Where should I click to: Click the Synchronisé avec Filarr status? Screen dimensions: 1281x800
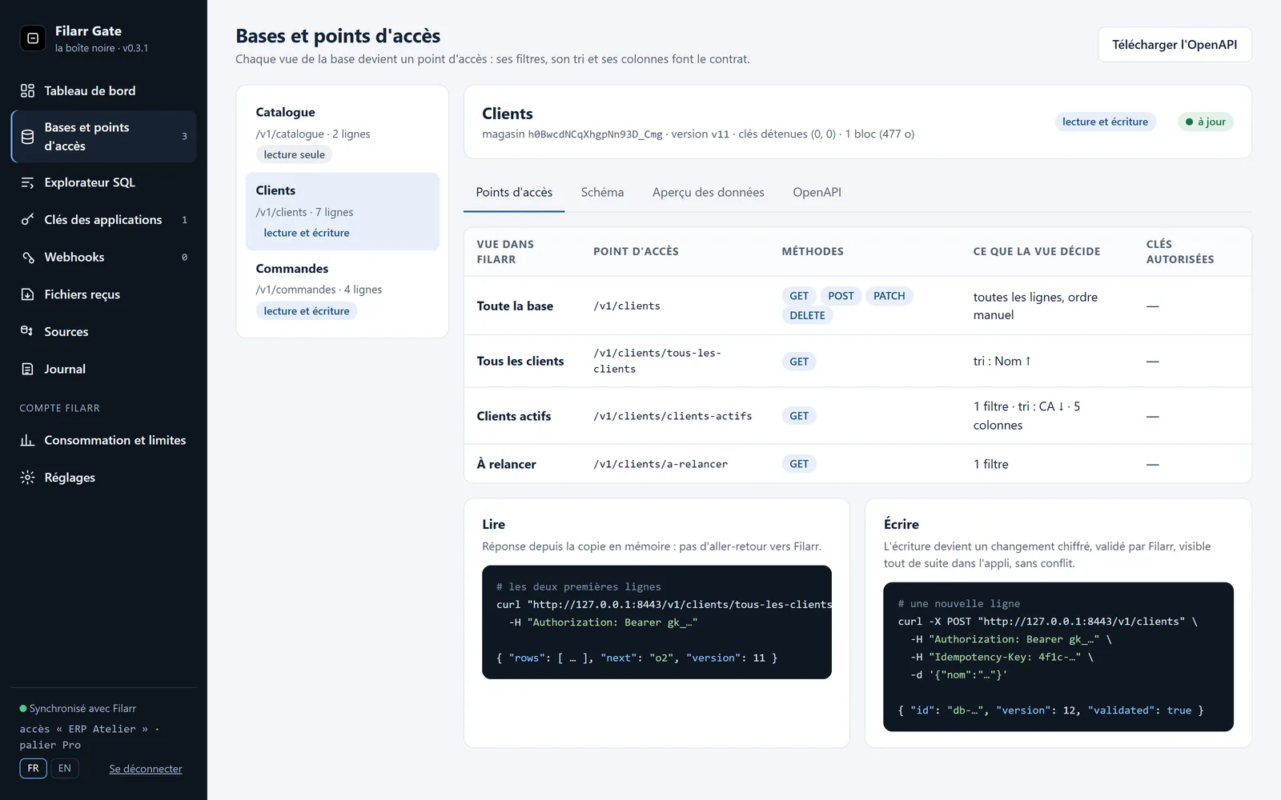point(78,709)
